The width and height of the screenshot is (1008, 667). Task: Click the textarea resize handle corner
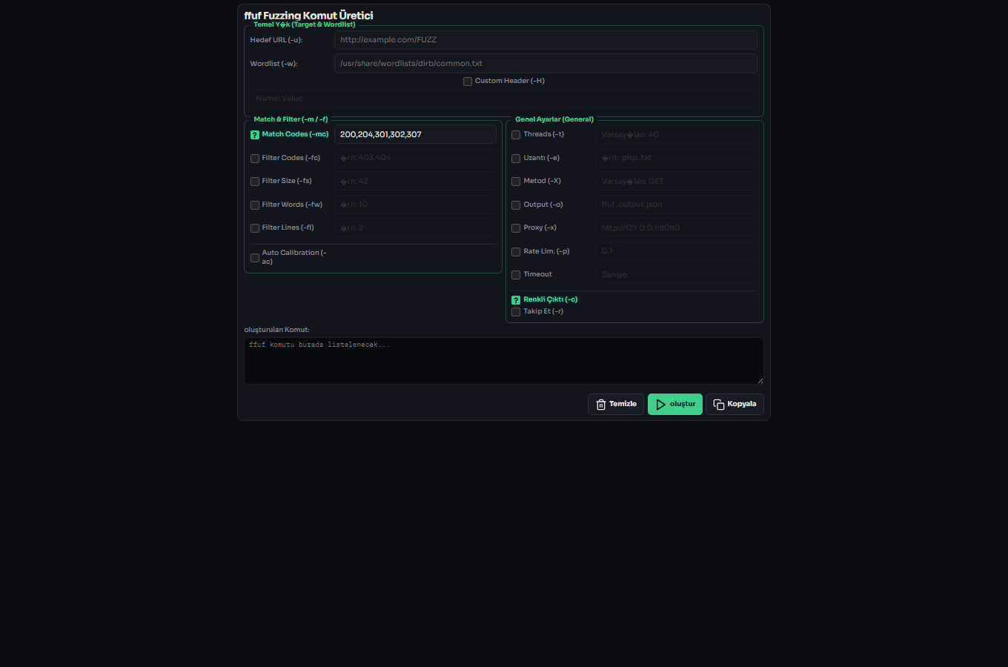pos(760,380)
